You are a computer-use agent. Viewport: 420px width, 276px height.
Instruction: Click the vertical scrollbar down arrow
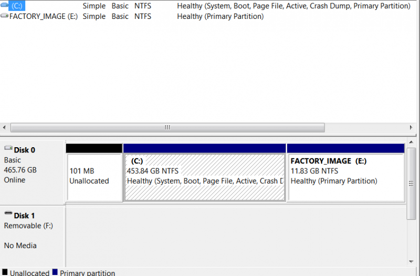(x=411, y=261)
